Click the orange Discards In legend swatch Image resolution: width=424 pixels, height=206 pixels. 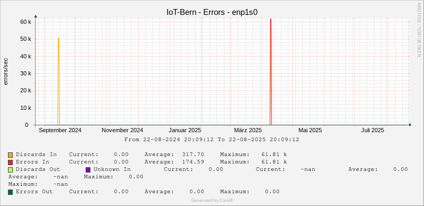[x=11, y=155]
